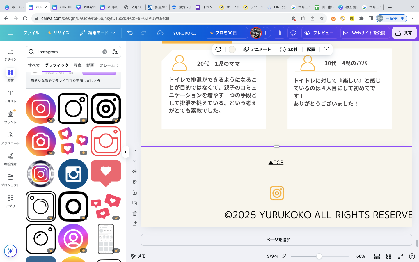Toggle the page lock icon
Image resolution: width=419 pixels, height=262 pixels.
coord(135,192)
